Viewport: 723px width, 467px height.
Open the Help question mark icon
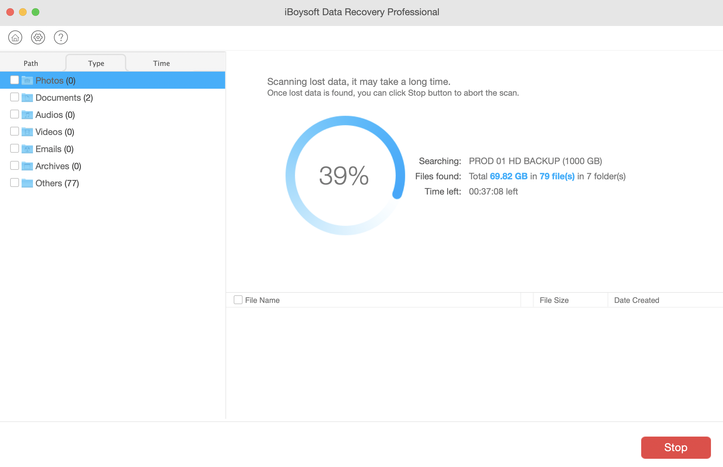pos(61,37)
